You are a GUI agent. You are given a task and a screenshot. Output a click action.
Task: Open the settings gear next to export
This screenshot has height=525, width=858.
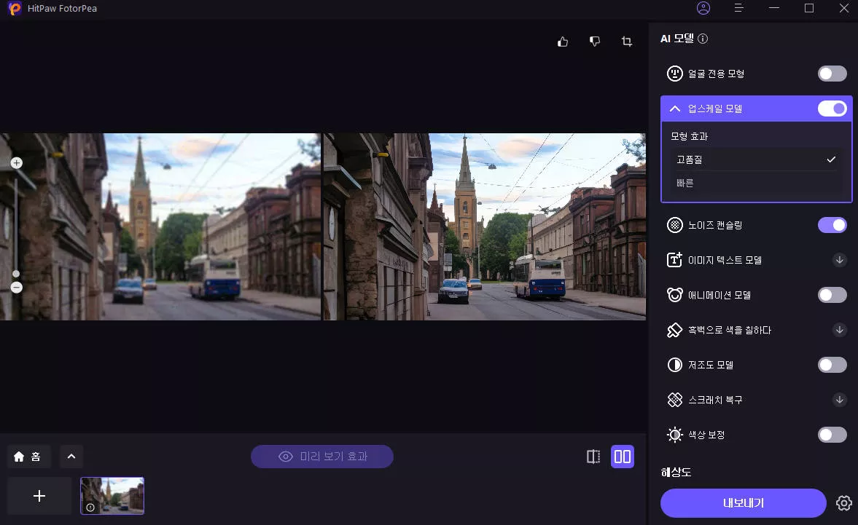(843, 503)
